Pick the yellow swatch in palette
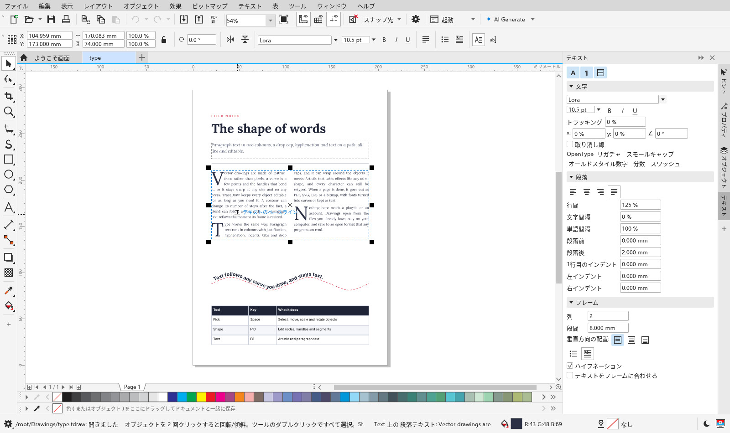The width and height of the screenshot is (730, 433). tap(201, 397)
